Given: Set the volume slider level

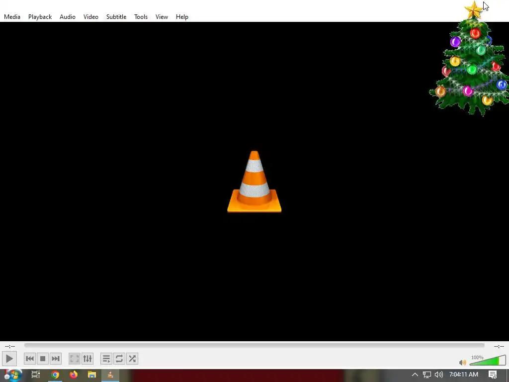Looking at the screenshot, I should [x=488, y=360].
